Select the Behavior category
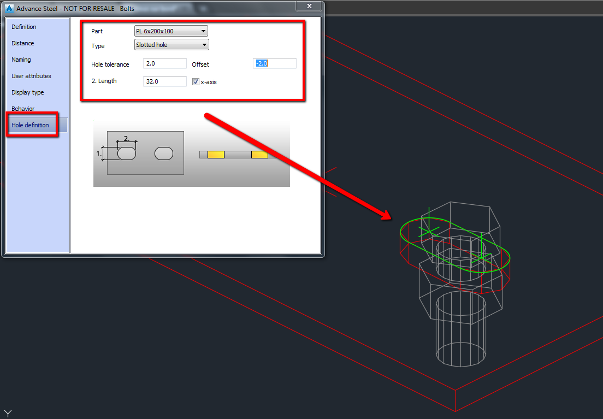This screenshot has height=419, width=603. click(x=23, y=108)
